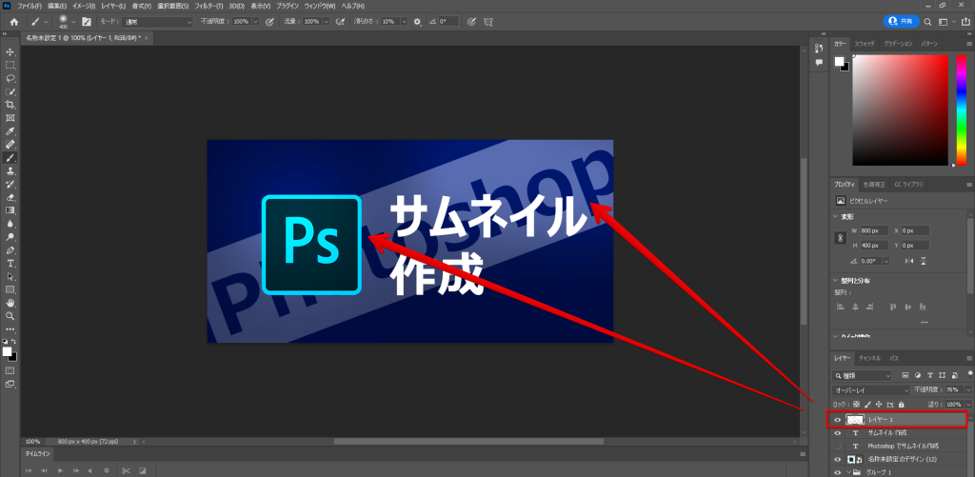Select the Frame tool
The image size is (975, 477).
[10, 117]
